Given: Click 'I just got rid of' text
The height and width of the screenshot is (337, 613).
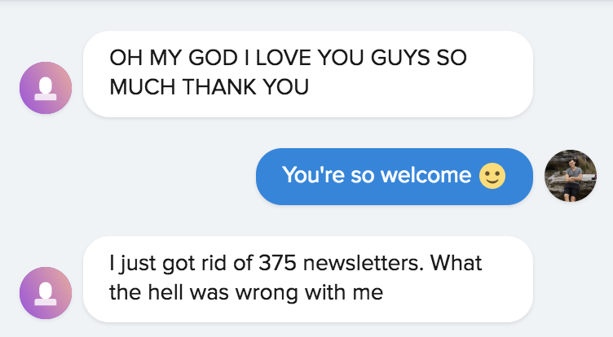Looking at the screenshot, I should [181, 263].
